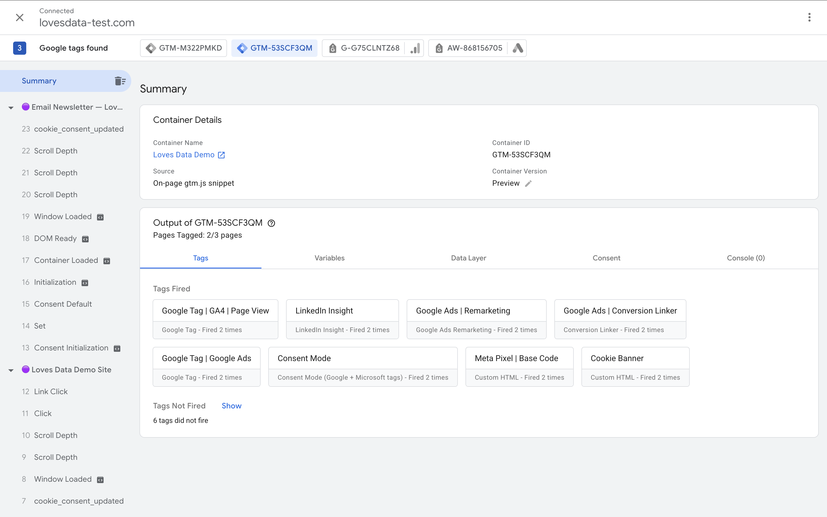The width and height of the screenshot is (827, 517).
Task: Open event 19 Window Loaded
Action: click(57, 216)
